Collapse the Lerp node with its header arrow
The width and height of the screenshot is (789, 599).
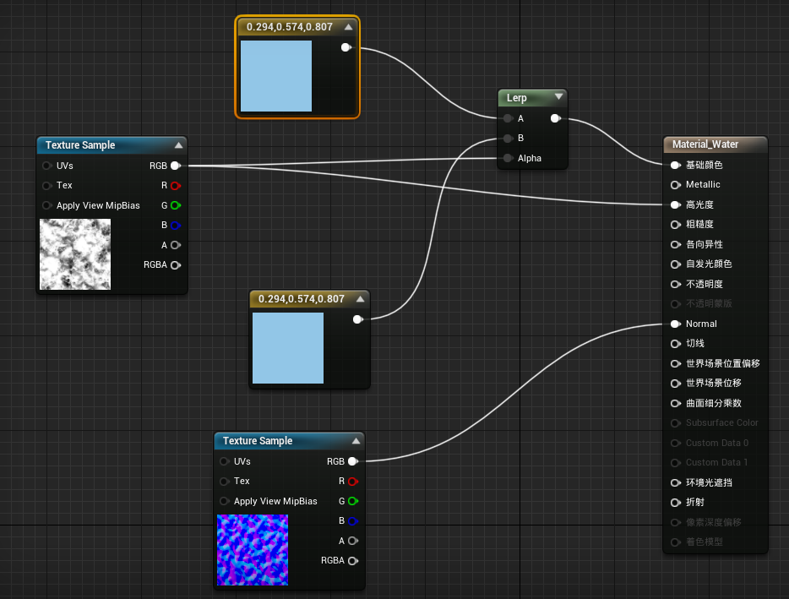click(x=559, y=97)
